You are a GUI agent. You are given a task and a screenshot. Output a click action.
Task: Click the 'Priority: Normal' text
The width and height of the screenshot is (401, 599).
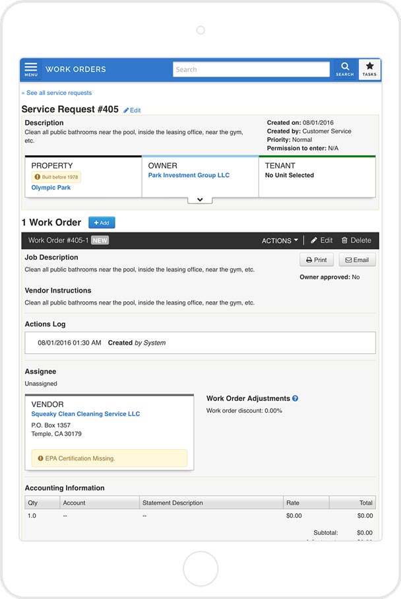coord(290,140)
